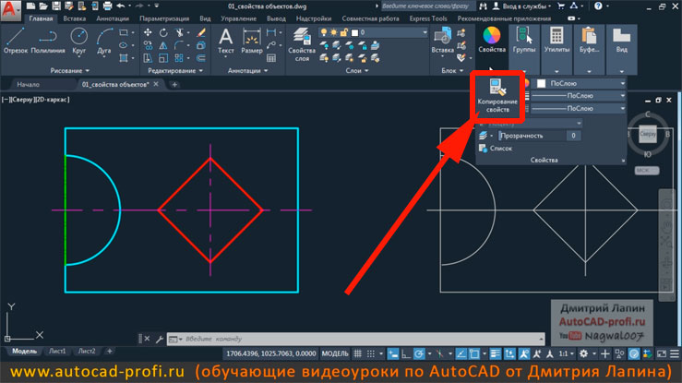Image resolution: width=682 pixels, height=383 pixels.
Task: Toggle the grid display in status bar
Action: pyautogui.click(x=357, y=353)
